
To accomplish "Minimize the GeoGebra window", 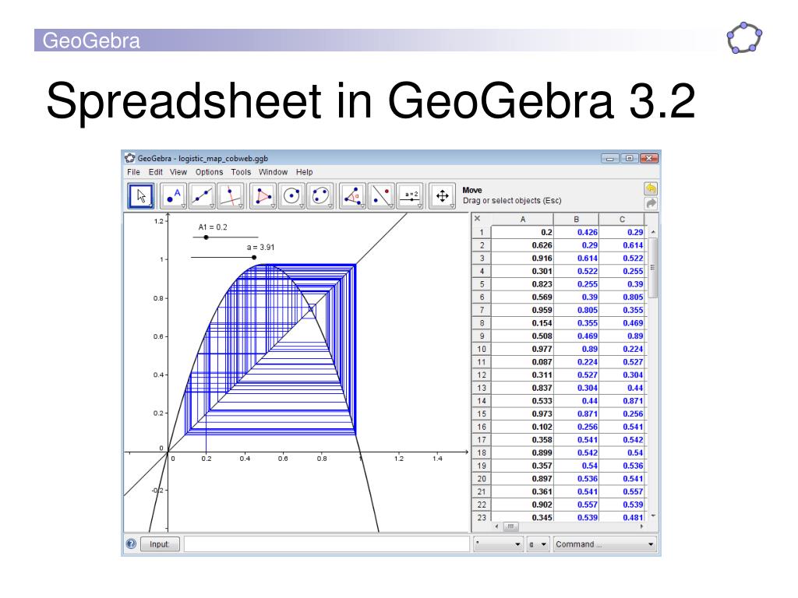I will pyautogui.click(x=609, y=158).
